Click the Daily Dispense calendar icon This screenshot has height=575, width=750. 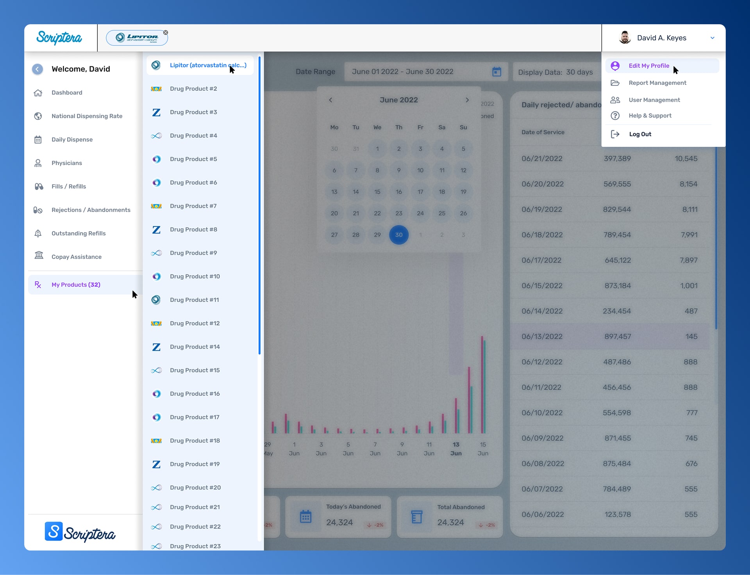(38, 140)
